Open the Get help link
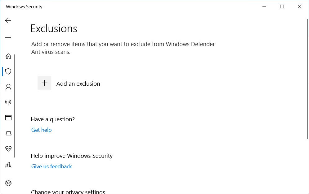309x194 pixels. 41,130
